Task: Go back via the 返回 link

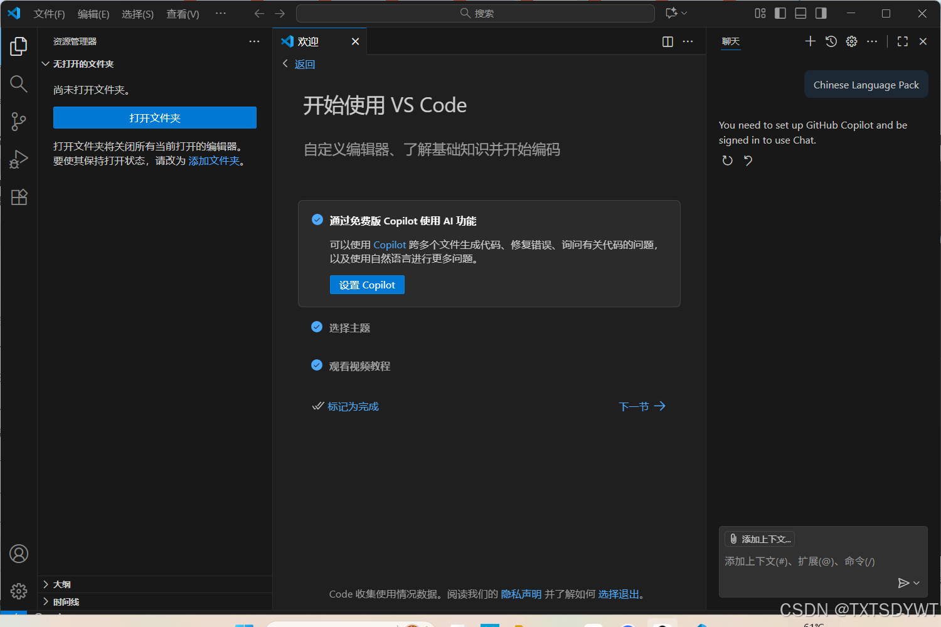Action: pyautogui.click(x=304, y=65)
